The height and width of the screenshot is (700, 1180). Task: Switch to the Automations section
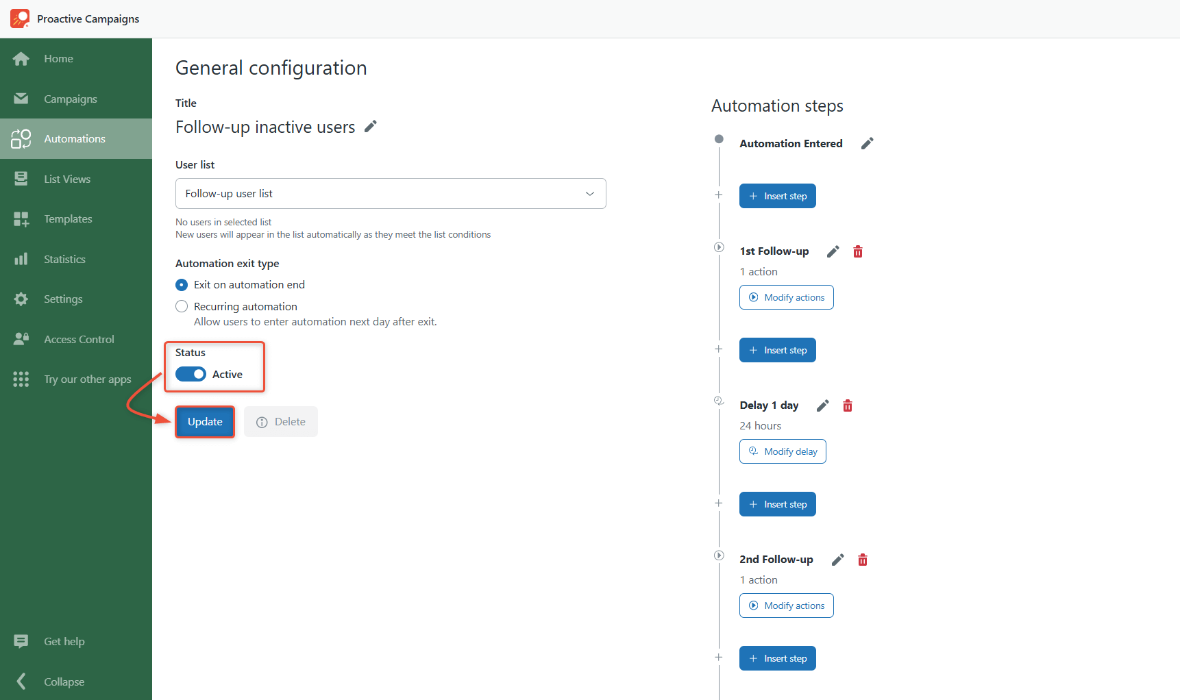(21, 138)
